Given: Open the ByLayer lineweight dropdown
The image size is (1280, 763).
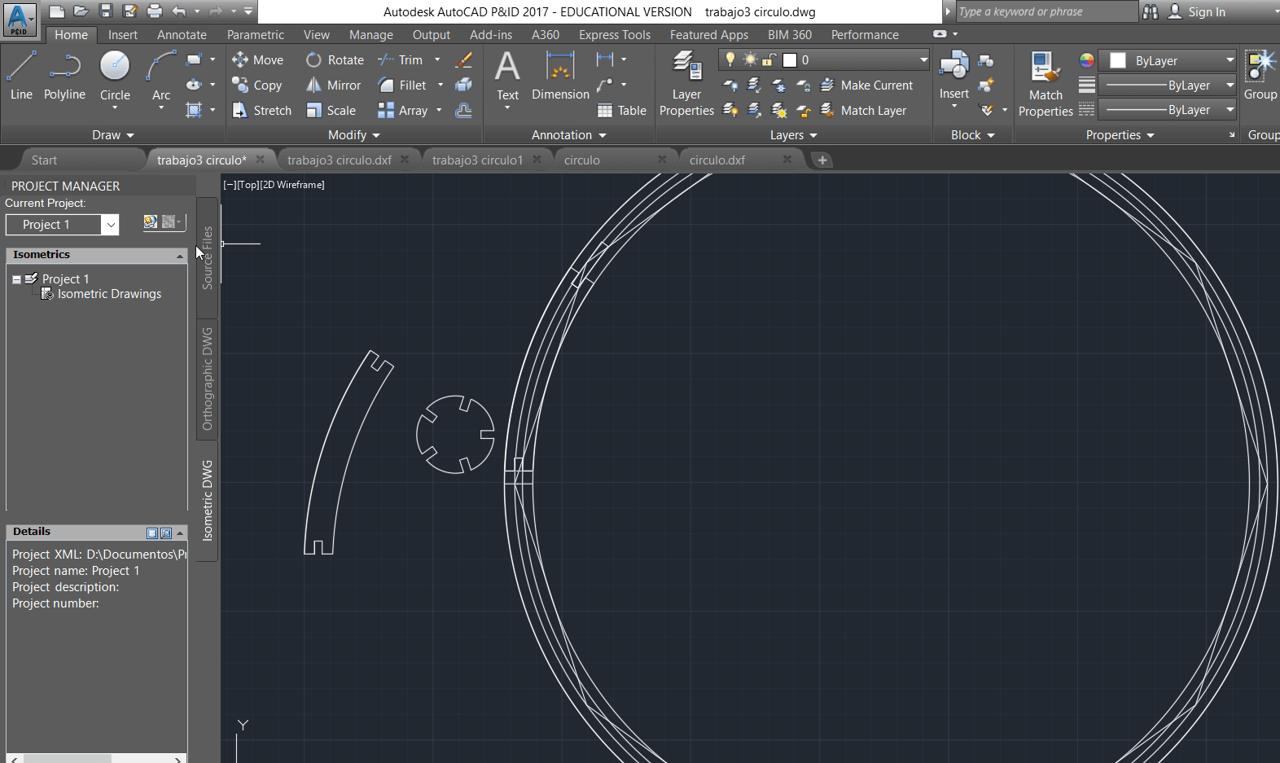Looking at the screenshot, I should point(1230,85).
